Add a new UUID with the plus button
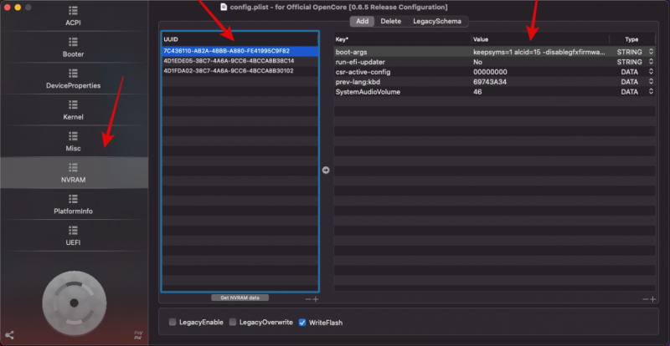 click(x=316, y=299)
